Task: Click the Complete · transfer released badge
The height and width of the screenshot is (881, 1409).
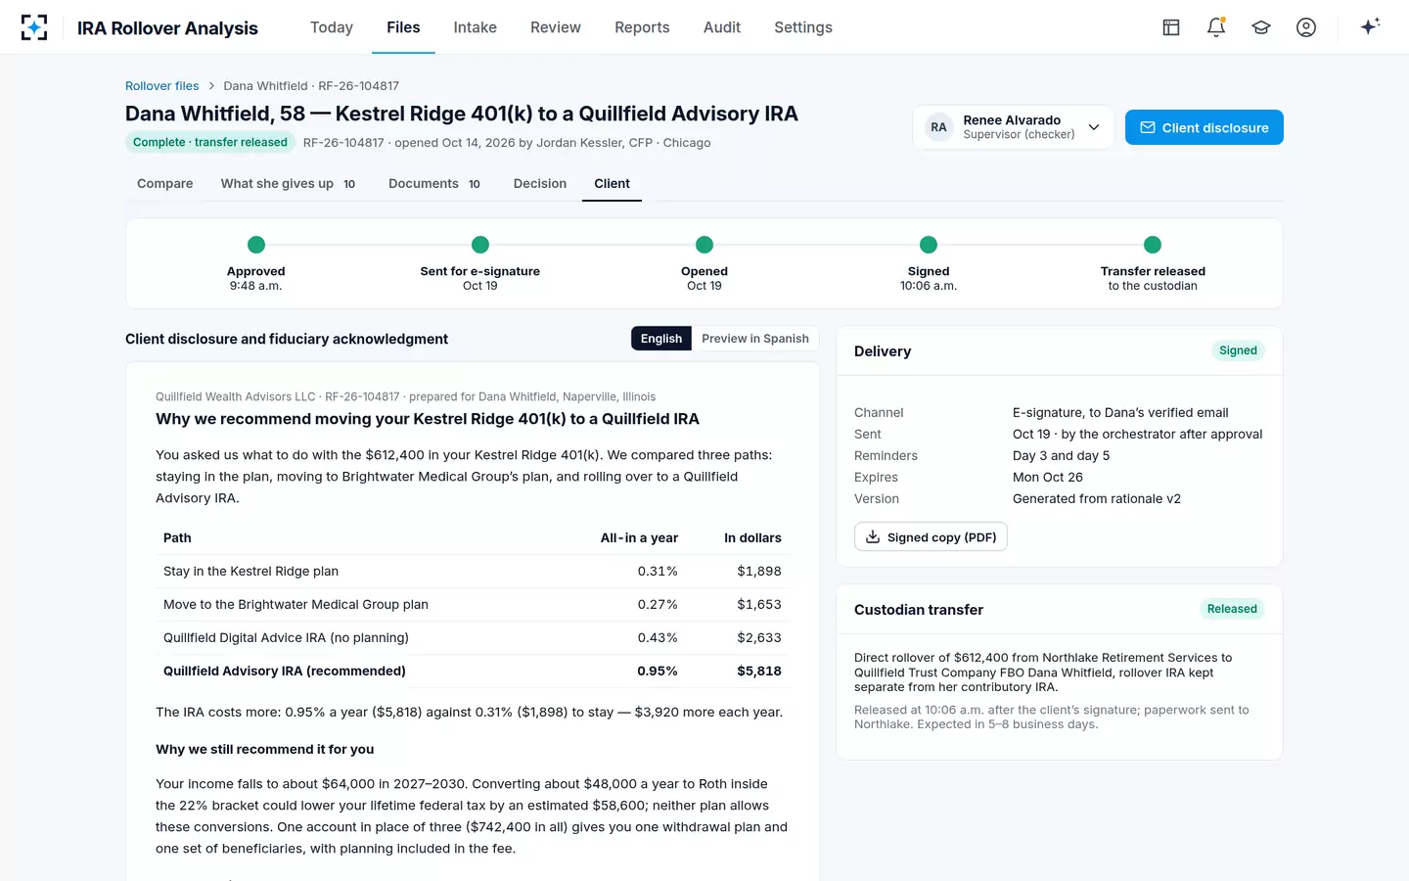Action: click(x=210, y=142)
